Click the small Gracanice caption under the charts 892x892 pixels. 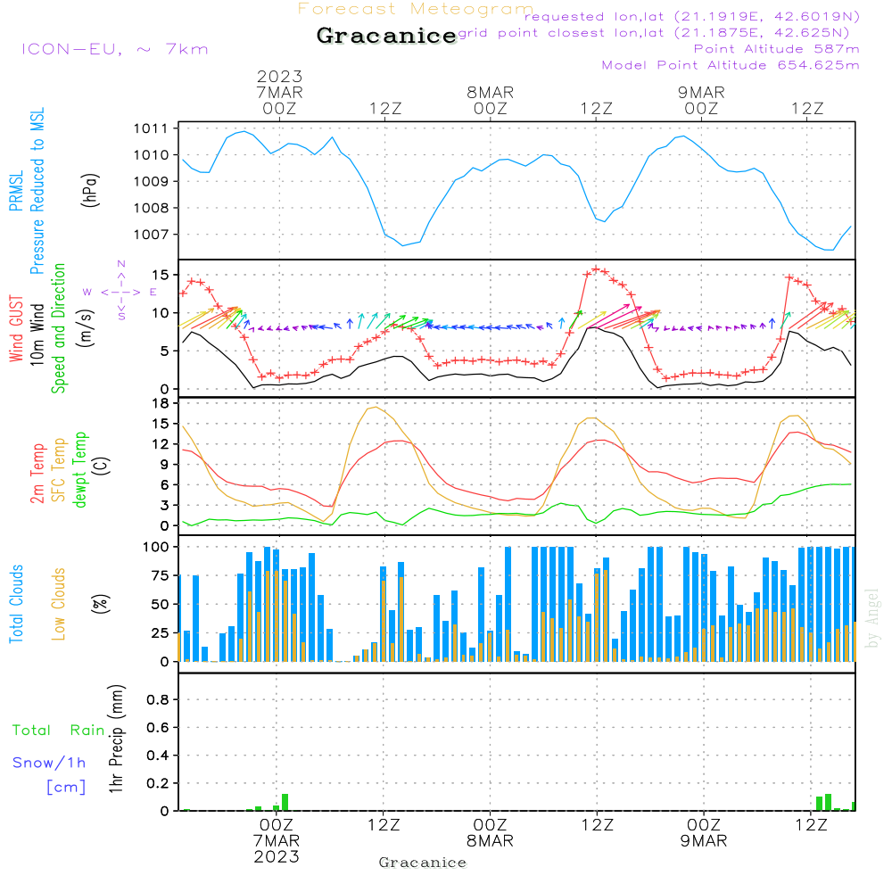tap(423, 863)
